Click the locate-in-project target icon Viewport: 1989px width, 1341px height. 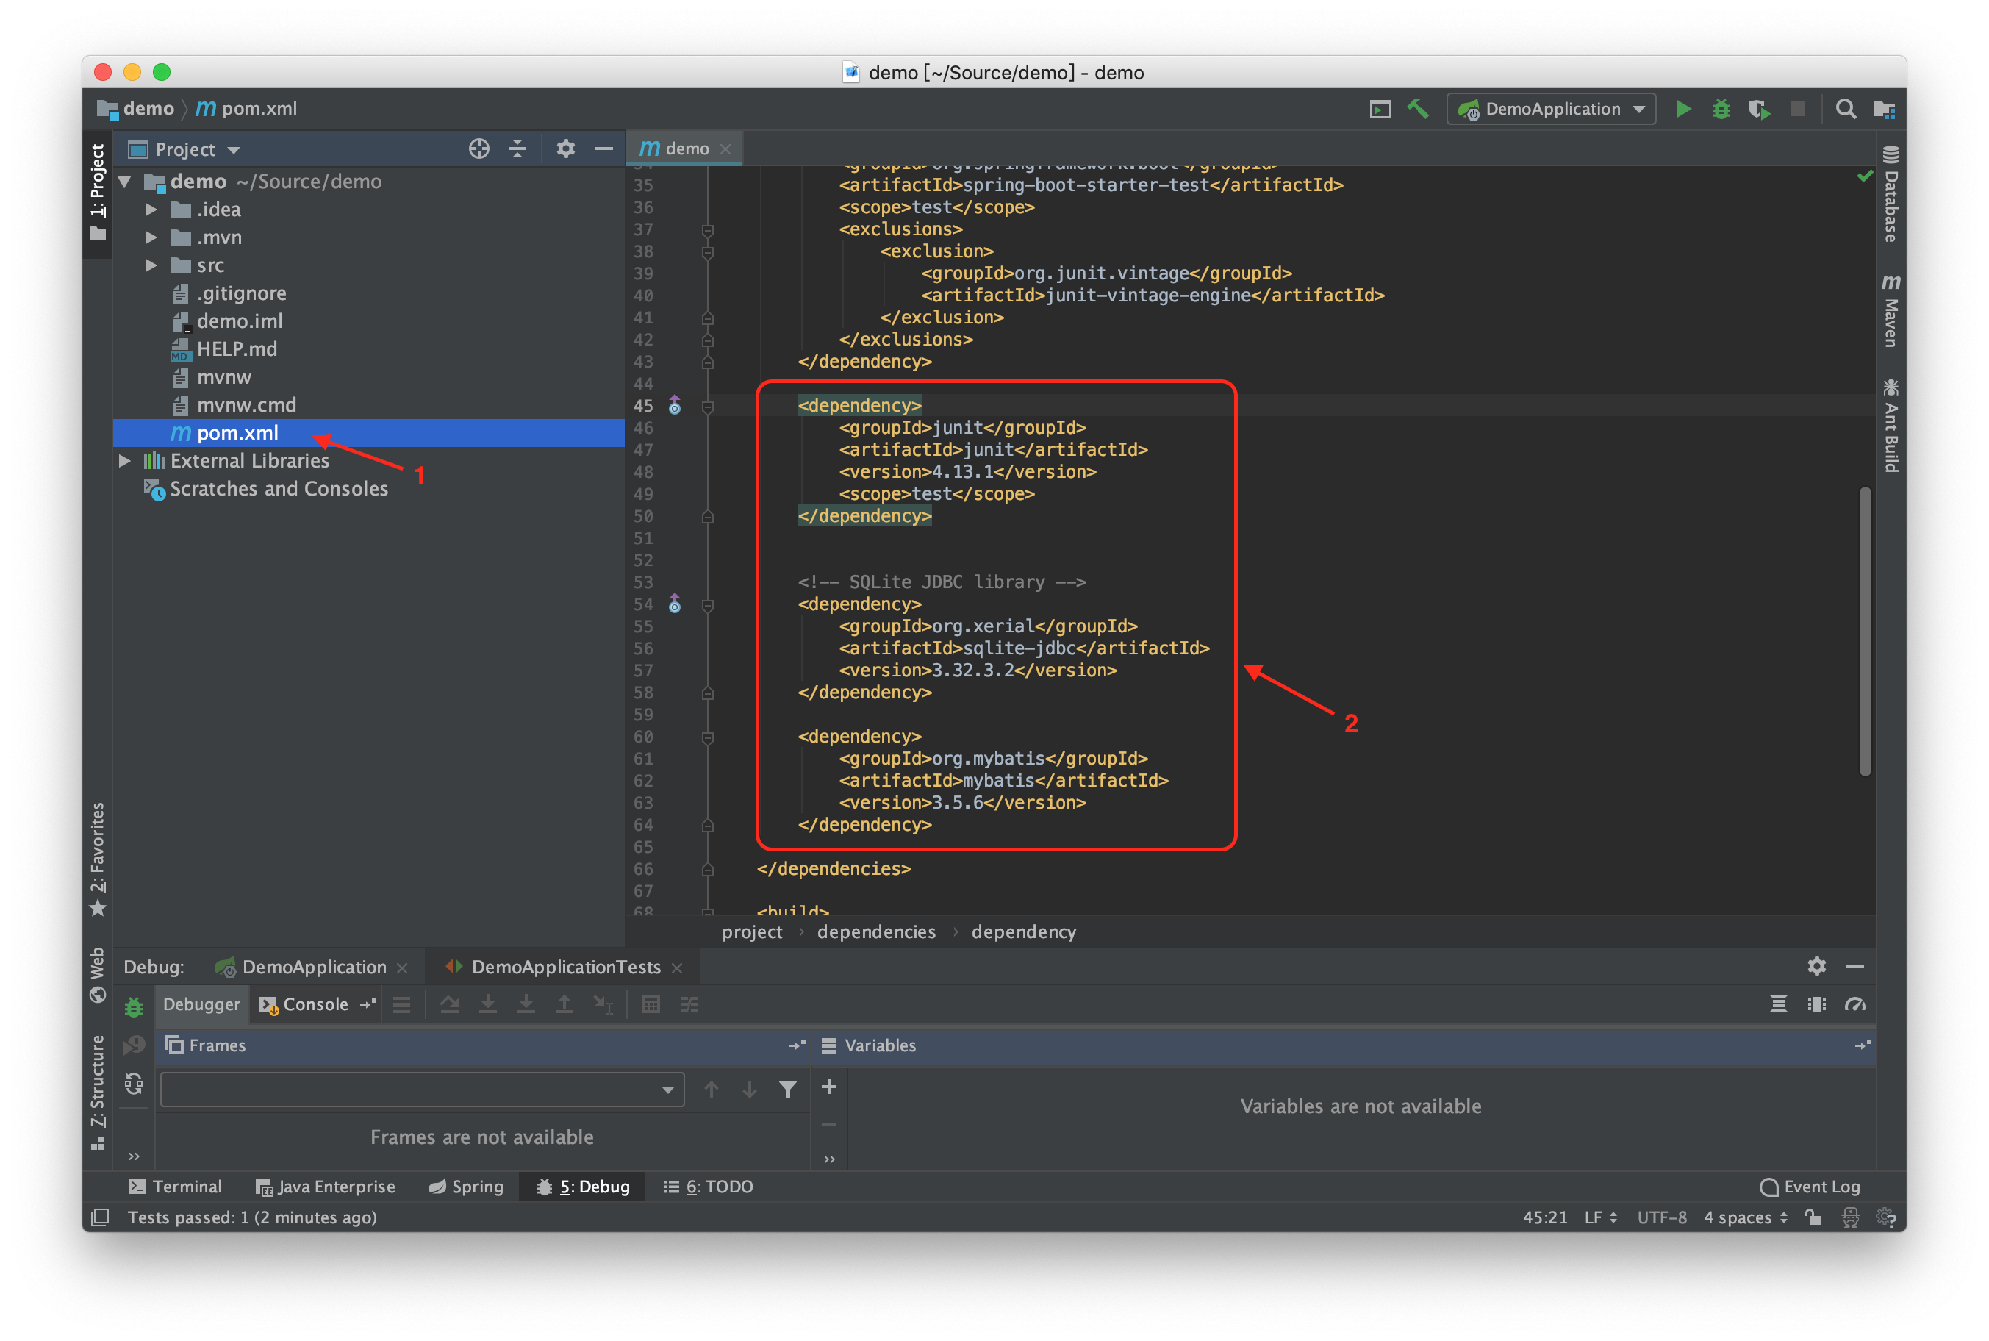tap(479, 149)
